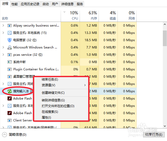Sort by the 磁盘 column header

108,16
